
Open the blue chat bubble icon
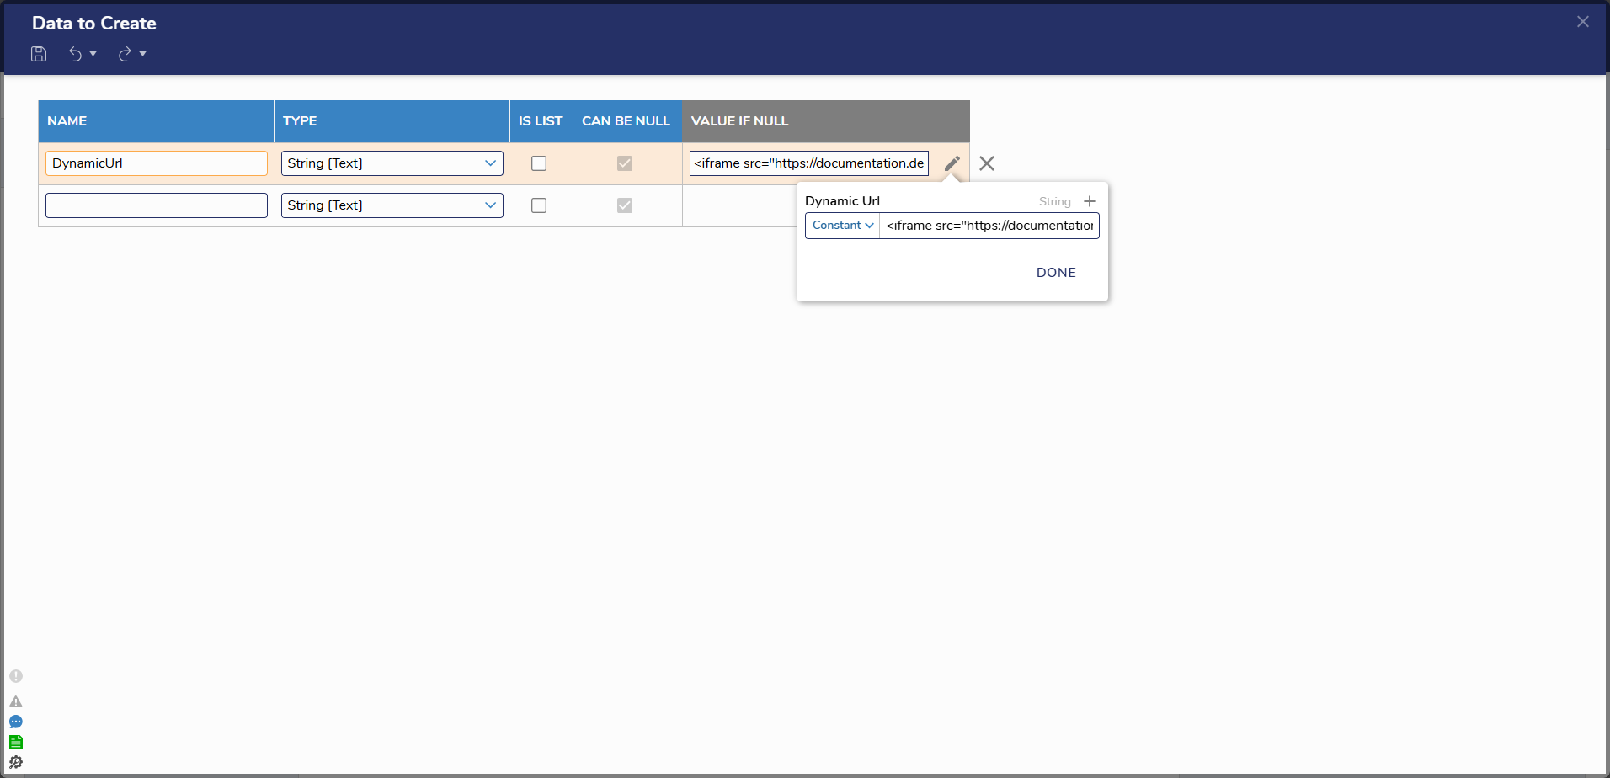click(16, 722)
